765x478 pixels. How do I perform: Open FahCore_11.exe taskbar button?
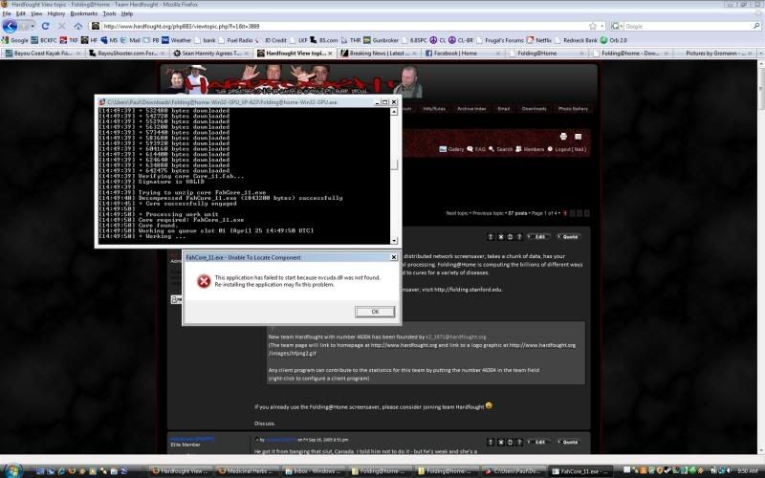pos(579,470)
